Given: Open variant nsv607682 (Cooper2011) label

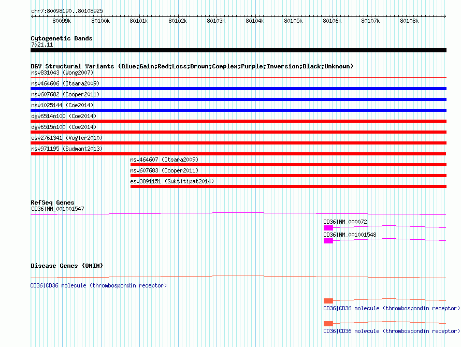Looking at the screenshot, I should (x=65, y=94).
